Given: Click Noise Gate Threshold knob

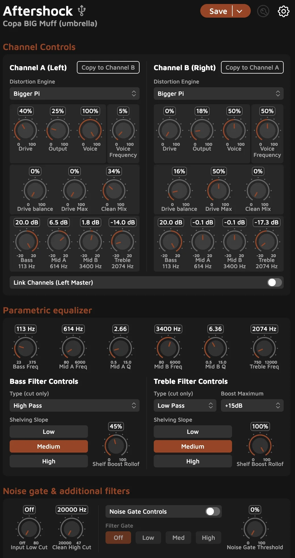Looking at the screenshot, I should (255, 528).
